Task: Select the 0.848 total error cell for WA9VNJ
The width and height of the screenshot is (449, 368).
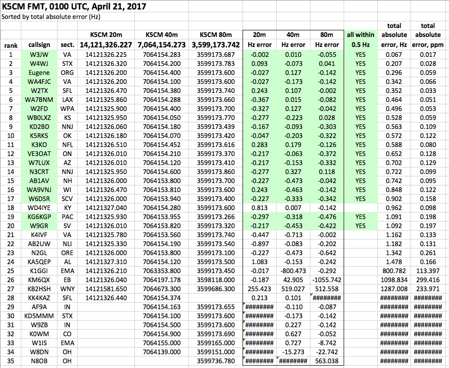Action: 394,190
